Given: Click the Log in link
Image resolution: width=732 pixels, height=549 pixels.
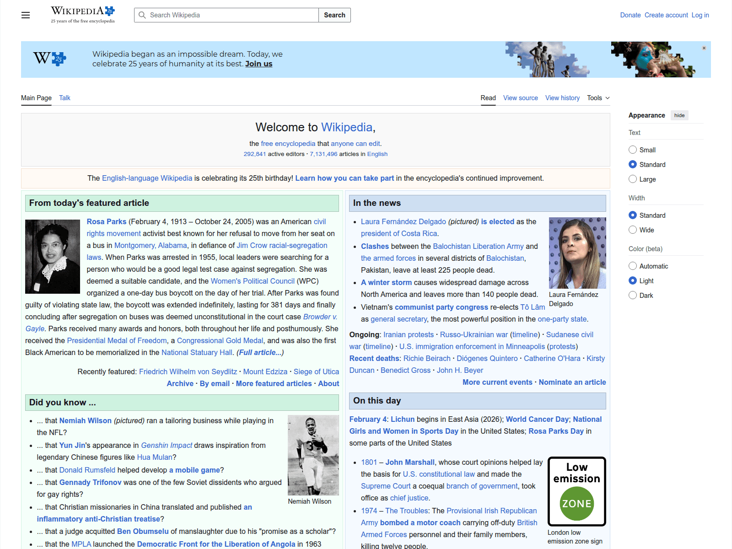Looking at the screenshot, I should click(700, 15).
